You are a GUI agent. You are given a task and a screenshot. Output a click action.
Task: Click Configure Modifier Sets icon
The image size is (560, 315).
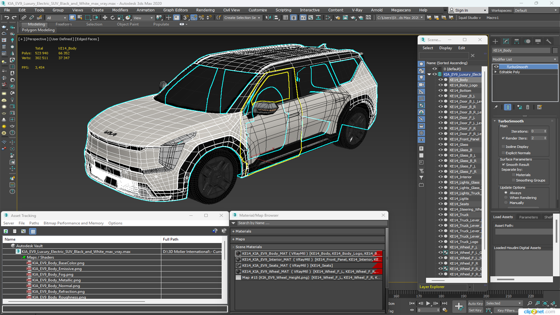pos(539,107)
